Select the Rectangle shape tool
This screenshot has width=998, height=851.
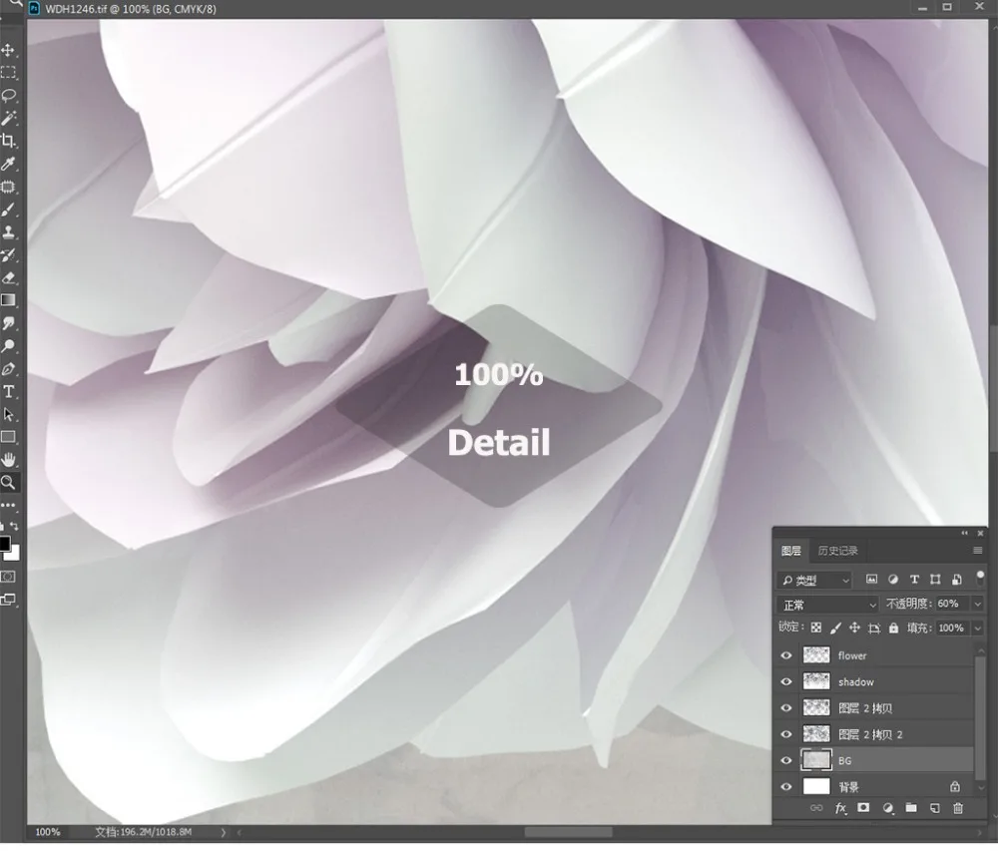pyautogui.click(x=8, y=437)
